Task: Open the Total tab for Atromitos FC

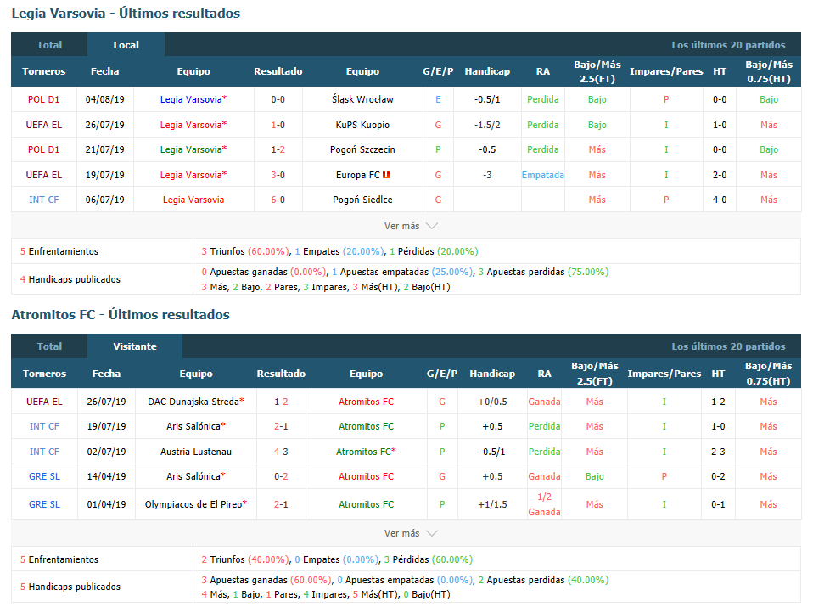Action: pyautogui.click(x=49, y=346)
